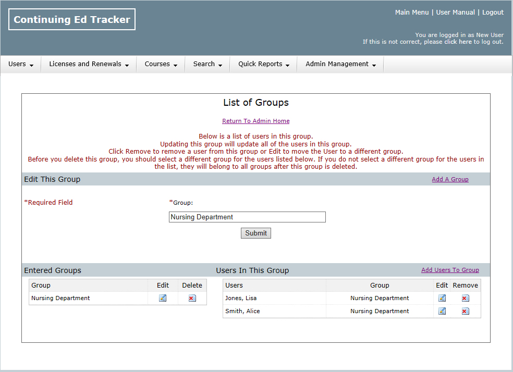
Task: Go to Main Menu in header
Action: 412,13
